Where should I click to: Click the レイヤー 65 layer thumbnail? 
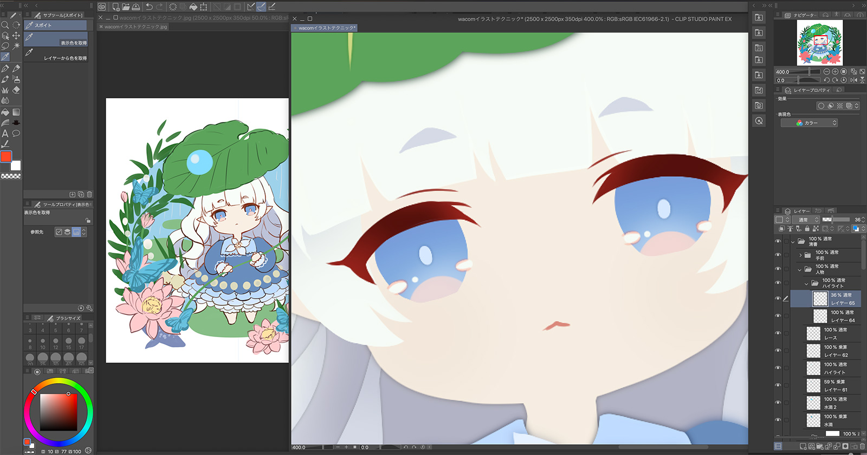tap(820, 299)
